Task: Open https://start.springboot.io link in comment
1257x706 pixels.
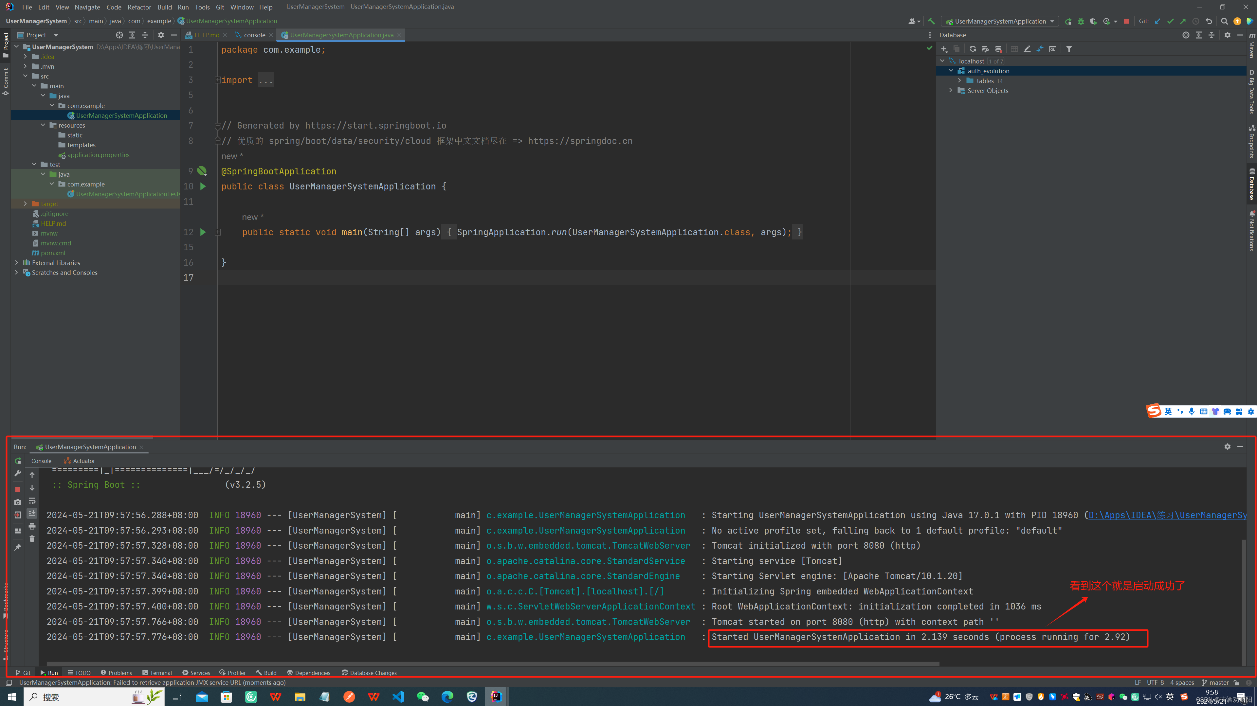Action: click(x=375, y=126)
